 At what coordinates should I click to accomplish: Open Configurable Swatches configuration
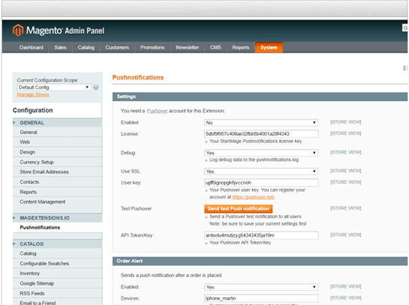click(58, 264)
